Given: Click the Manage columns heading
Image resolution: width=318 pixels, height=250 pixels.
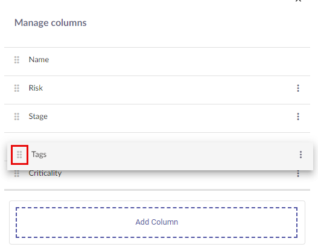Looking at the screenshot, I should (x=51, y=23).
